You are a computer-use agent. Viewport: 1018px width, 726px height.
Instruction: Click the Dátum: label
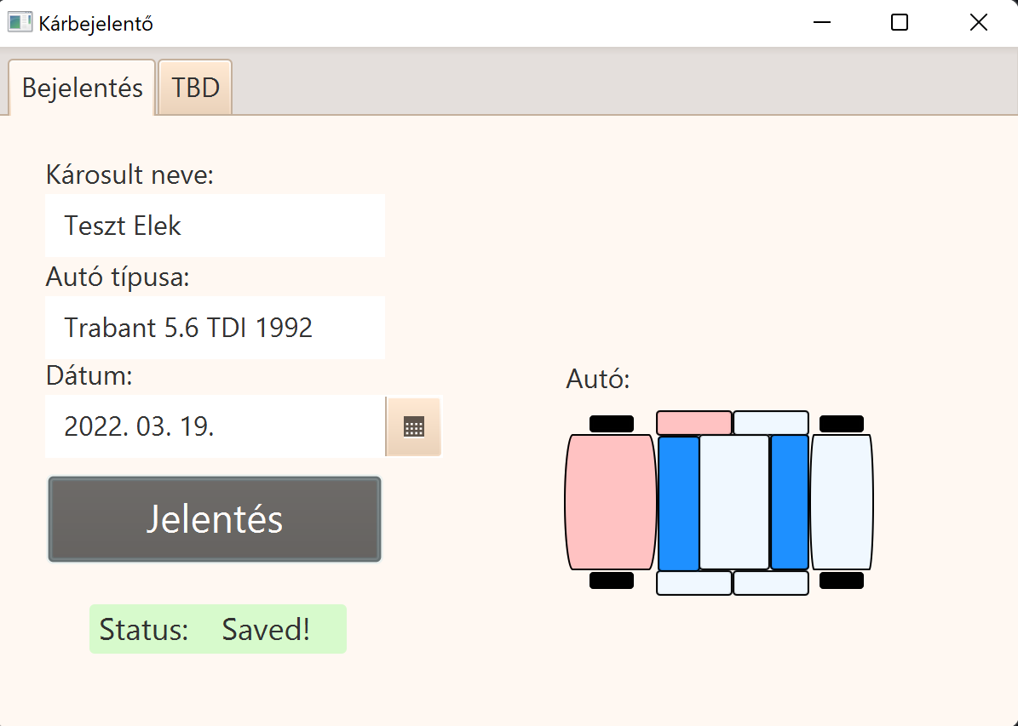pyautogui.click(x=89, y=375)
